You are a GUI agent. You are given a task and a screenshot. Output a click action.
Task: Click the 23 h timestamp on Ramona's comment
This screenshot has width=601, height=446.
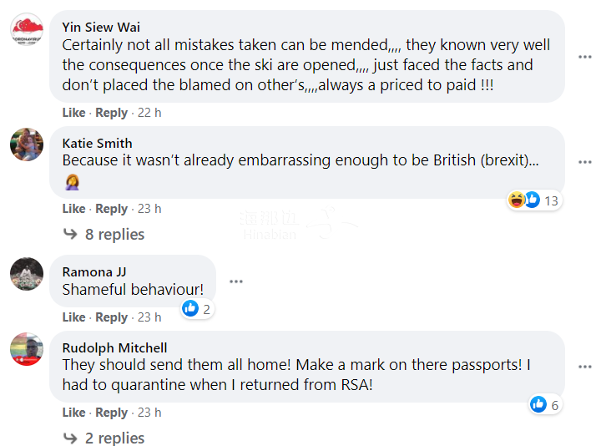pos(149,317)
